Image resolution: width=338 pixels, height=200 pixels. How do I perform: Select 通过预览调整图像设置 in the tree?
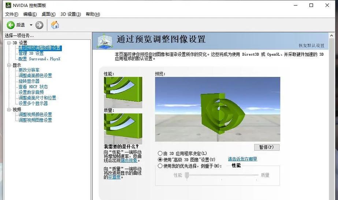click(40, 48)
